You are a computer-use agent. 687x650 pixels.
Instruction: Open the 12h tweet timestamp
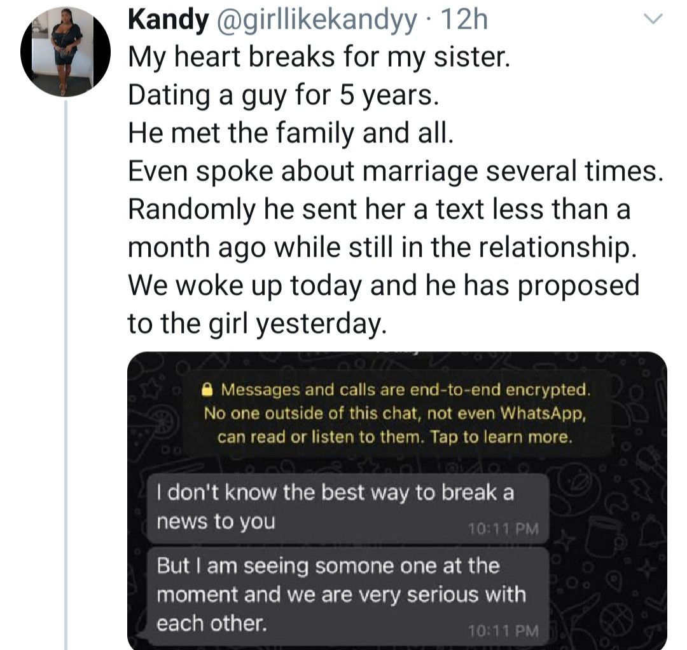pyautogui.click(x=464, y=20)
